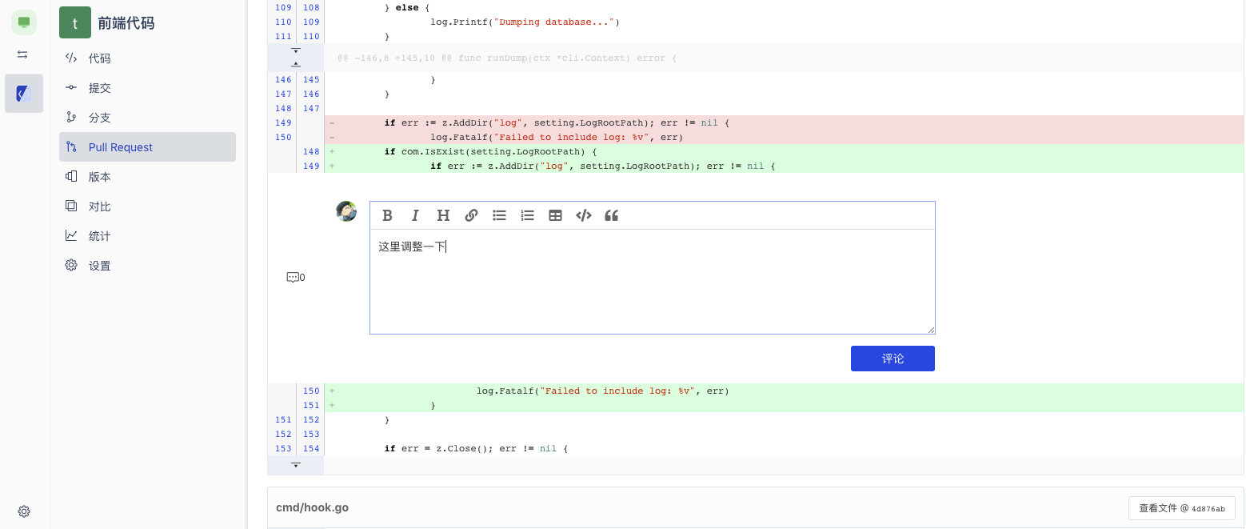The width and height of the screenshot is (1246, 529).
Task: Open the comment count bubble icon
Action: click(x=294, y=278)
